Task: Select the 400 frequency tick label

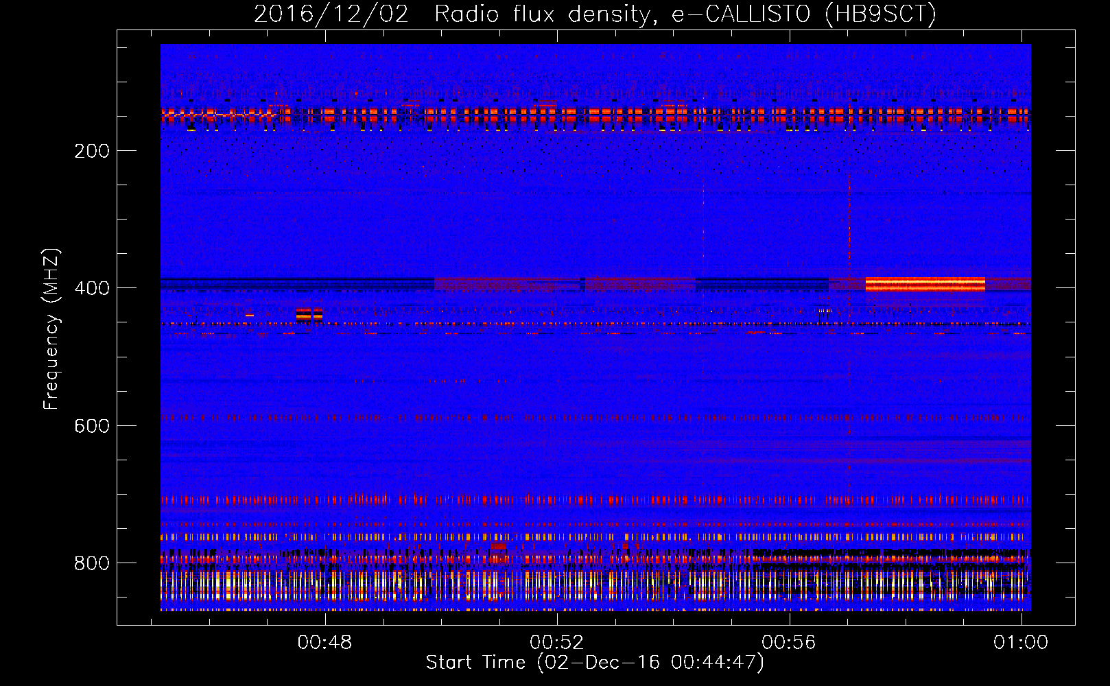Action: click(92, 288)
